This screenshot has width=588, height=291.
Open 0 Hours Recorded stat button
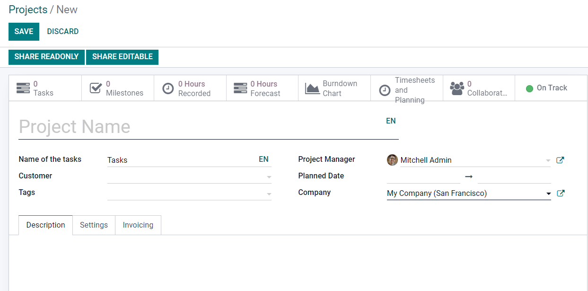[190, 88]
